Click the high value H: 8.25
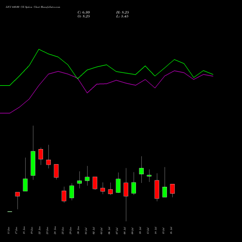The height and width of the screenshot is (242, 242). click(122, 13)
